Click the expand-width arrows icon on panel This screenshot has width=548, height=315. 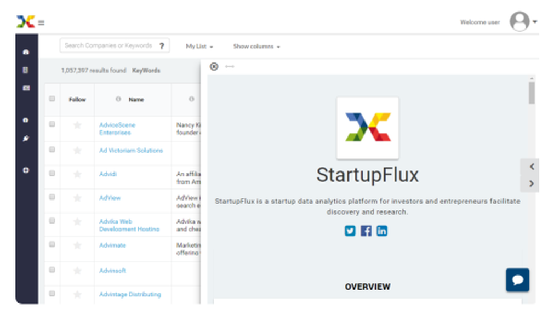coord(230,66)
